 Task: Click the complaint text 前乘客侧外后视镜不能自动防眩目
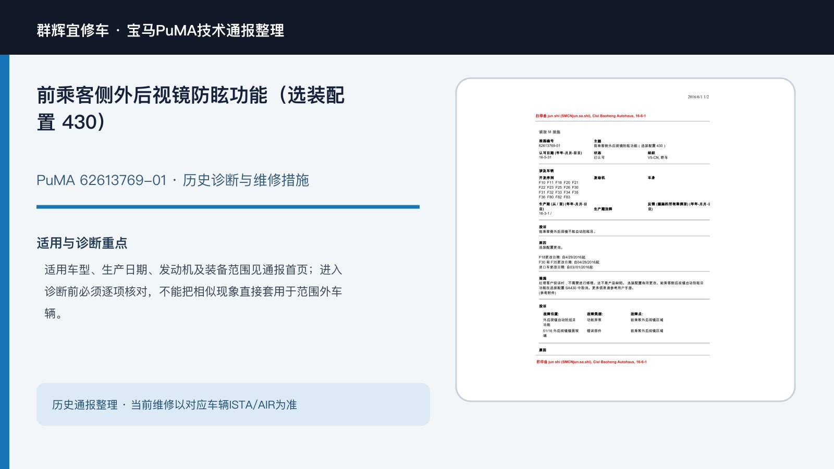pyautogui.click(x=567, y=231)
